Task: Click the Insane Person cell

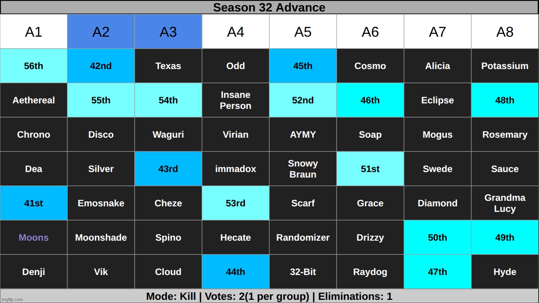Action: (x=236, y=100)
